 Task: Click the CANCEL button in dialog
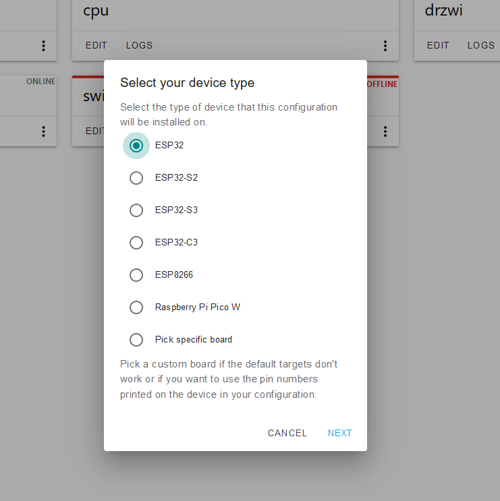(x=287, y=433)
